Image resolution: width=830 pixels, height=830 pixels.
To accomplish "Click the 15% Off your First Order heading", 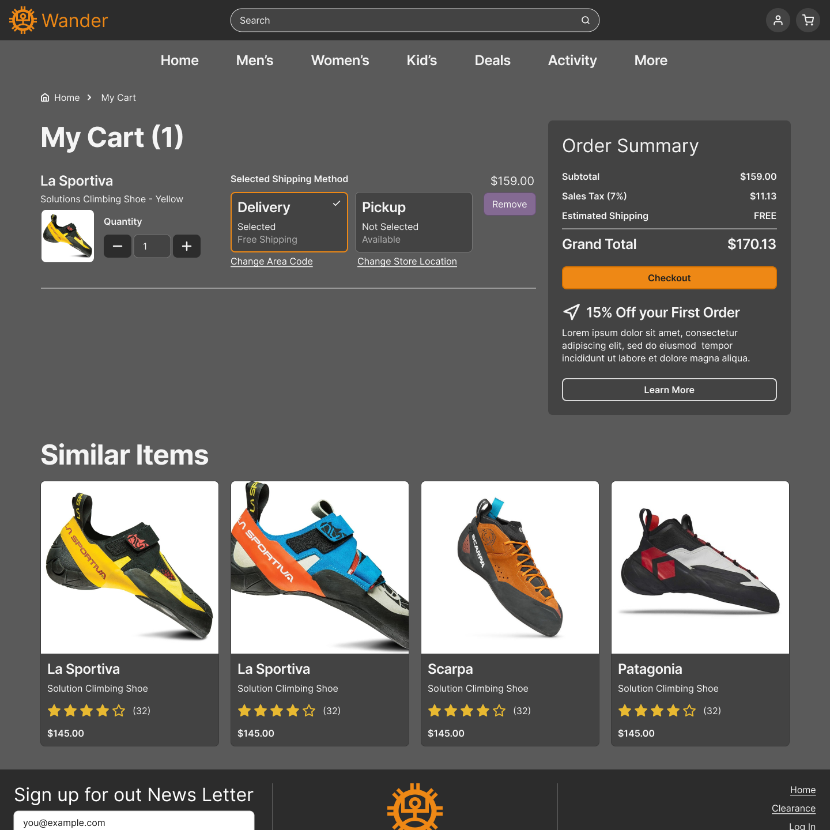I will (x=663, y=312).
